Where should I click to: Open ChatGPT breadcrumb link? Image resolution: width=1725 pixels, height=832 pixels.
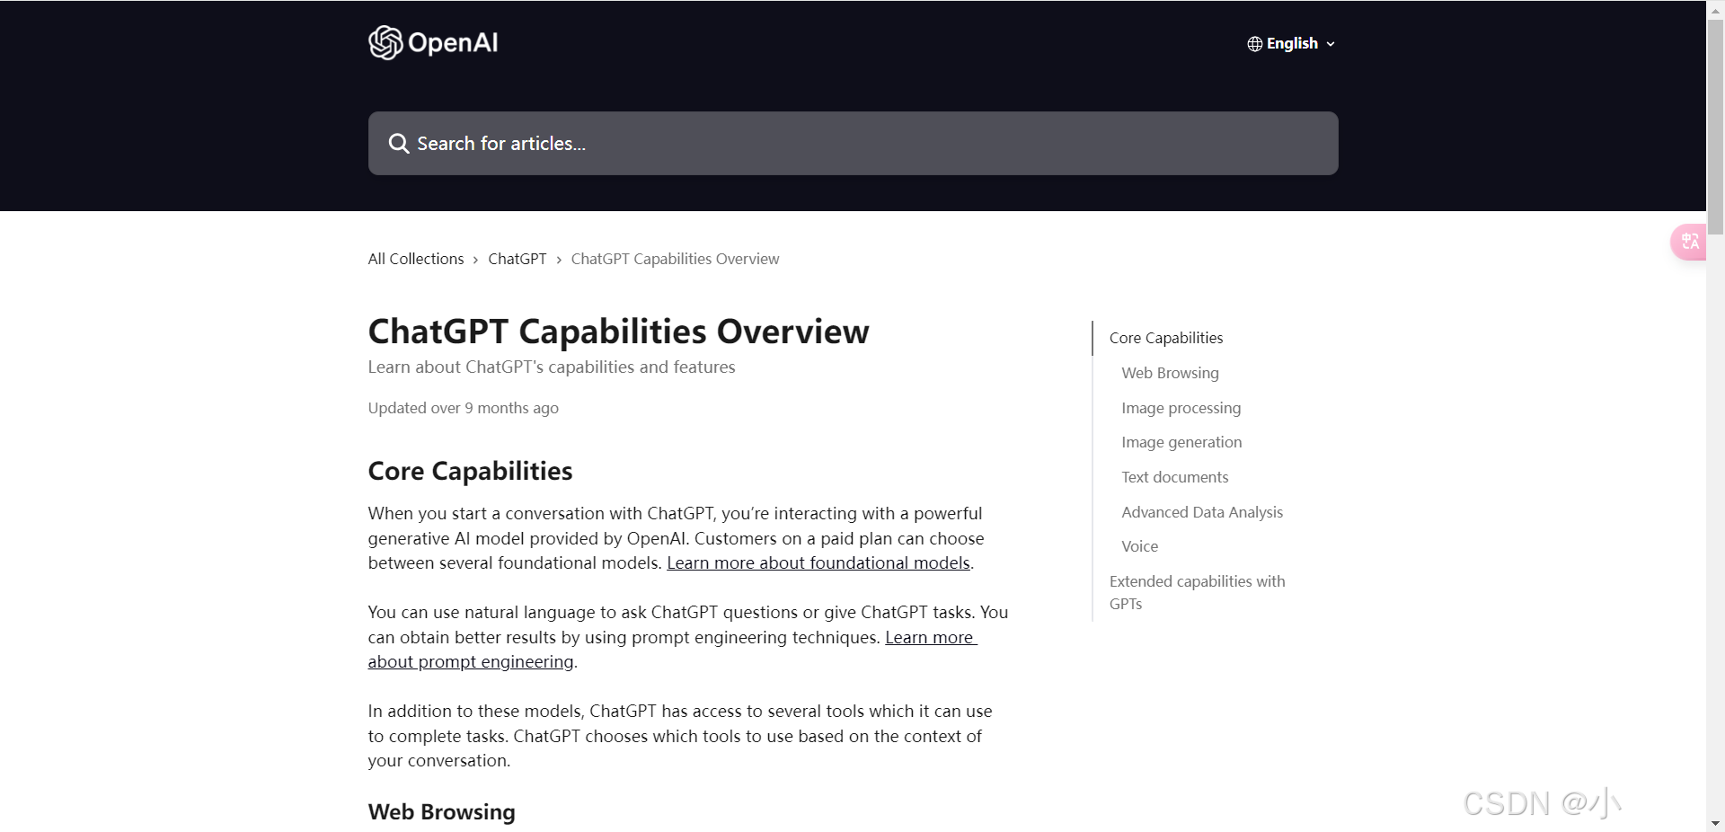517,259
